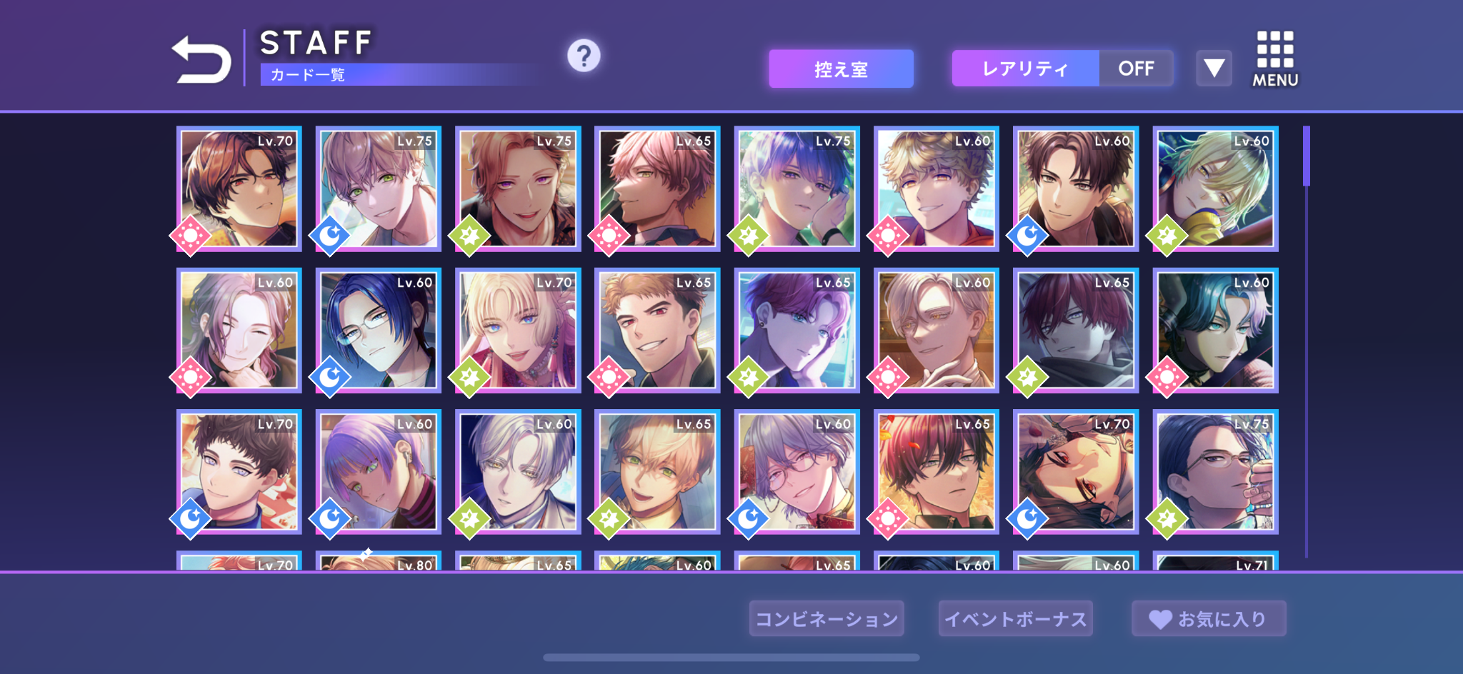Image resolution: width=1463 pixels, height=674 pixels.
Task: Toggle the お気に入り favorites filter
Action: coord(1209,618)
